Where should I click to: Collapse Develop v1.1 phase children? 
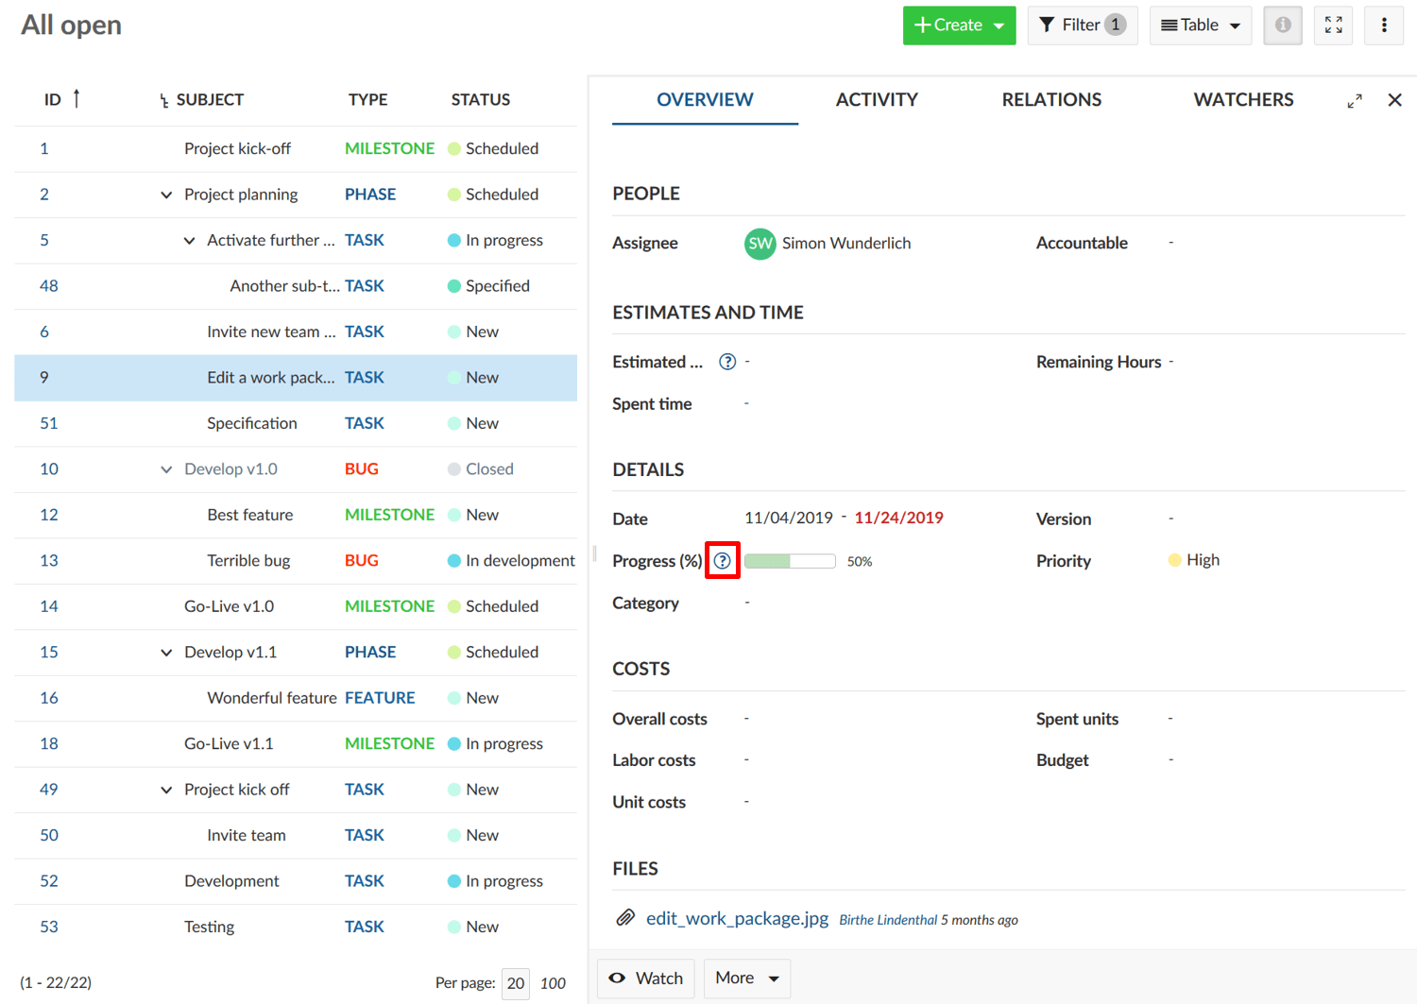[x=166, y=653]
